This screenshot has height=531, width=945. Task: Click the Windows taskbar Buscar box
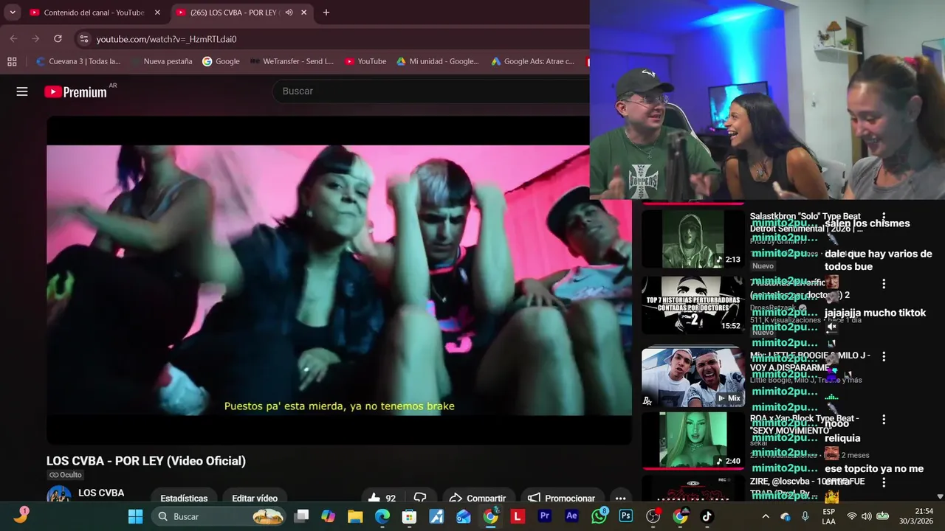(x=220, y=516)
